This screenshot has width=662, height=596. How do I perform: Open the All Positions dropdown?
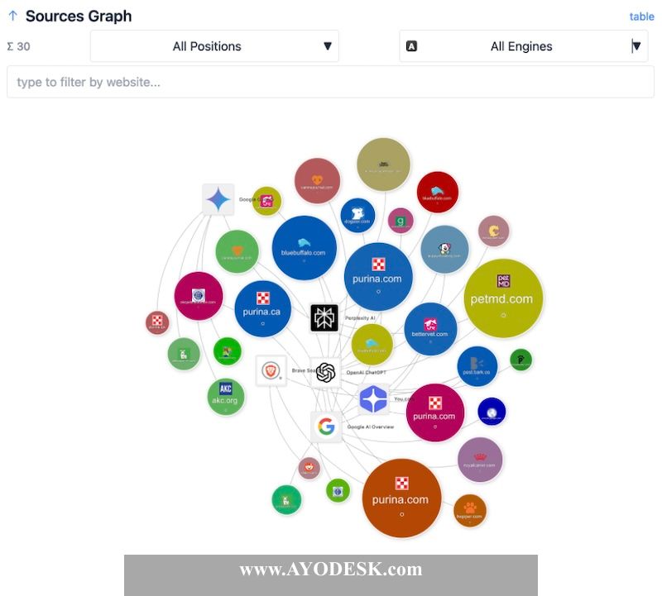(213, 46)
